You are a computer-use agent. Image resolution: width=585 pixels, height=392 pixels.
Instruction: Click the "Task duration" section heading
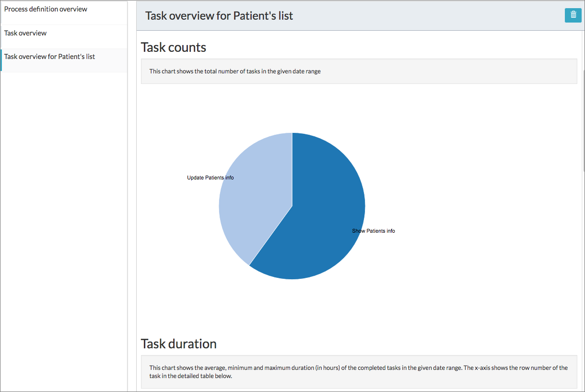(x=178, y=344)
